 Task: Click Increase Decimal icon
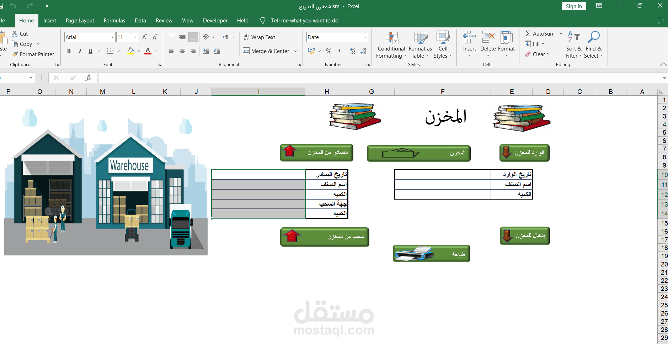pyautogui.click(x=353, y=51)
